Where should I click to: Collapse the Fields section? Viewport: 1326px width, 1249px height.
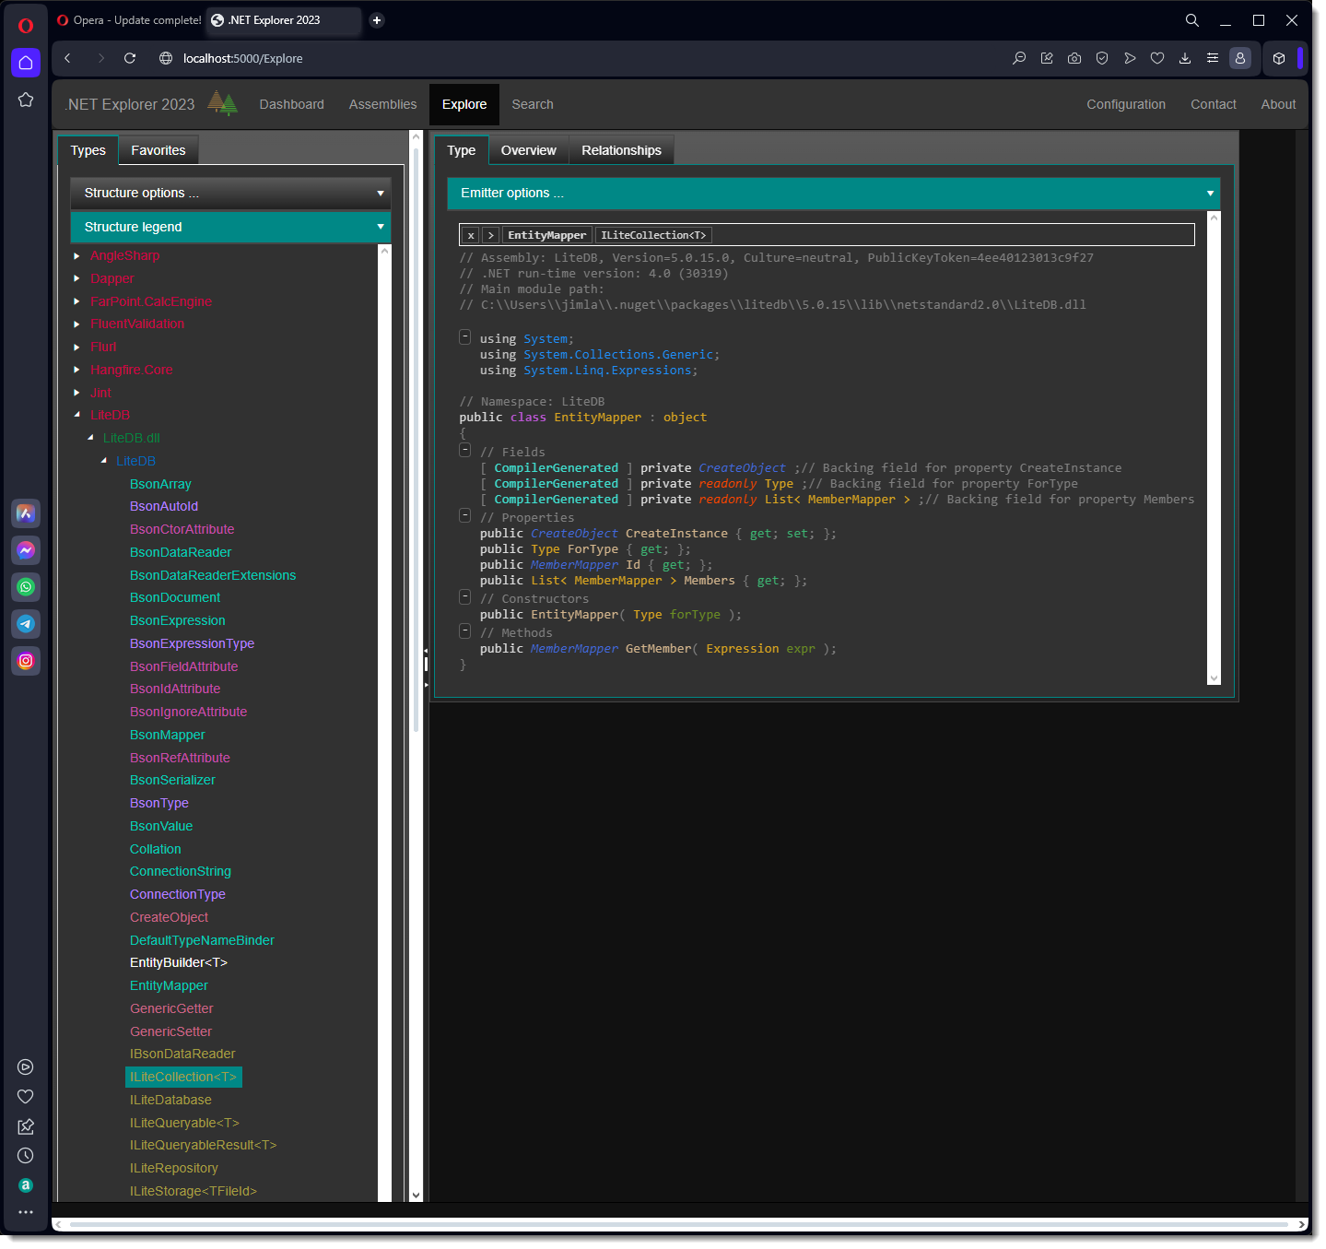465,451
